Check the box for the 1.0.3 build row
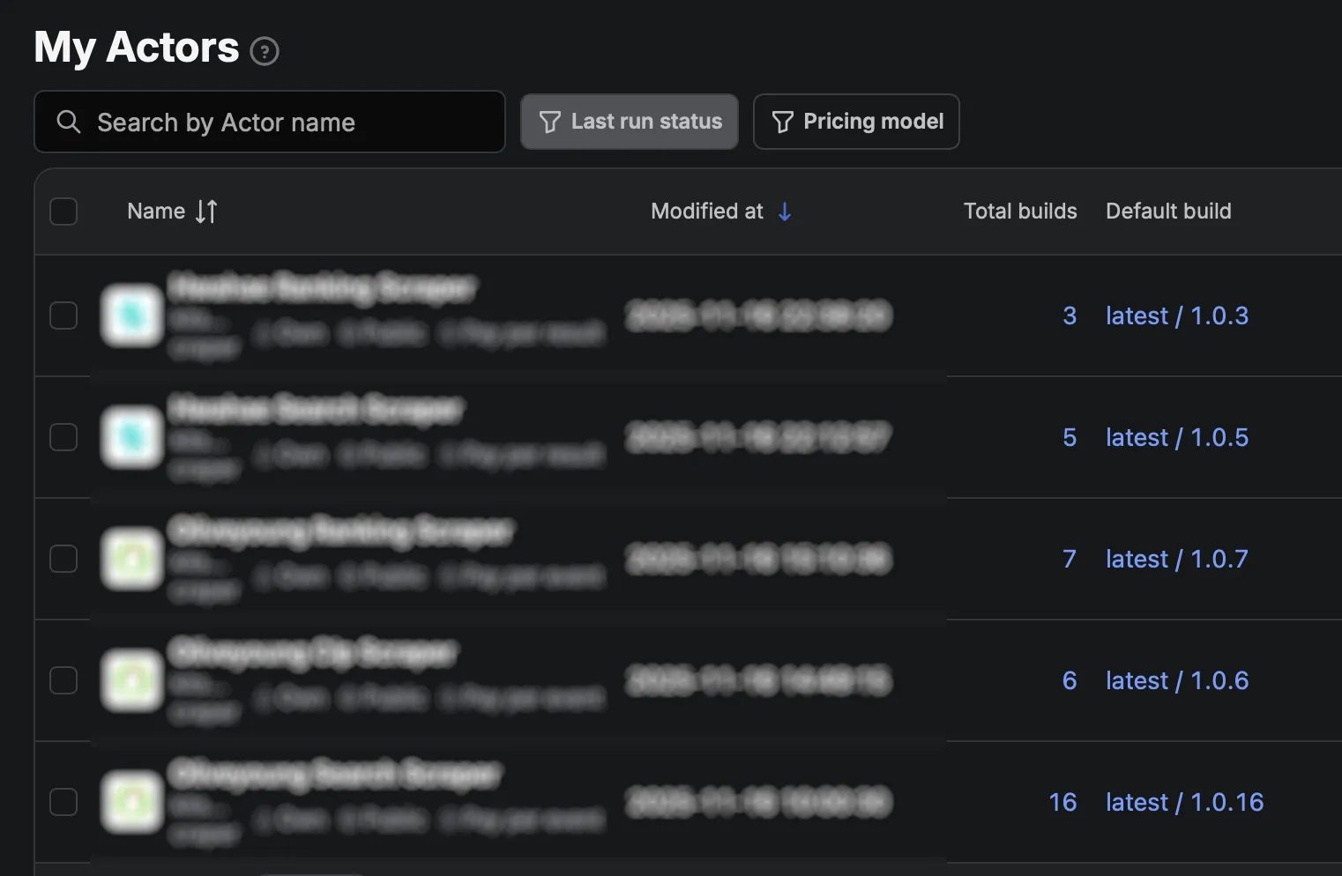This screenshot has width=1342, height=876. (63, 316)
